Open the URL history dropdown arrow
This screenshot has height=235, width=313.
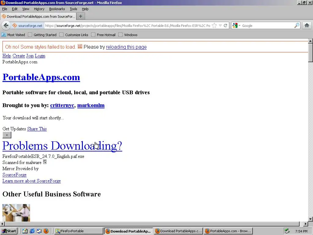(x=220, y=26)
